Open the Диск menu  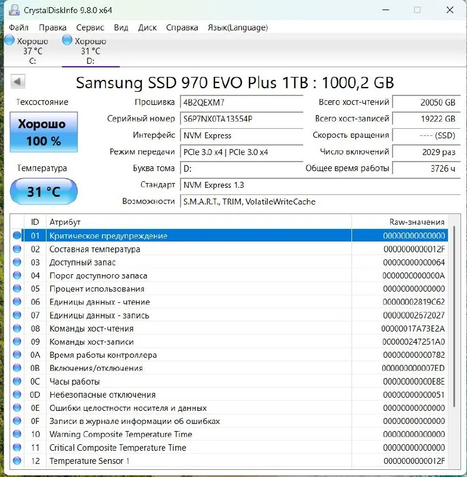147,27
